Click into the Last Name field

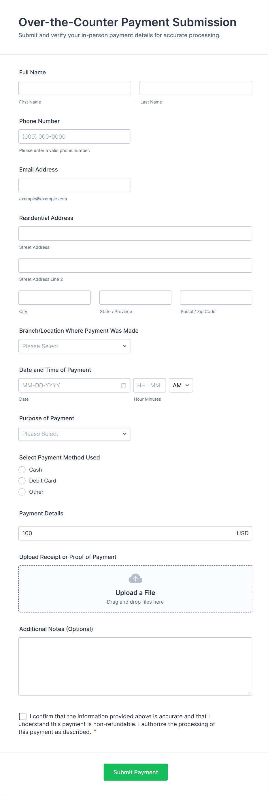196,88
